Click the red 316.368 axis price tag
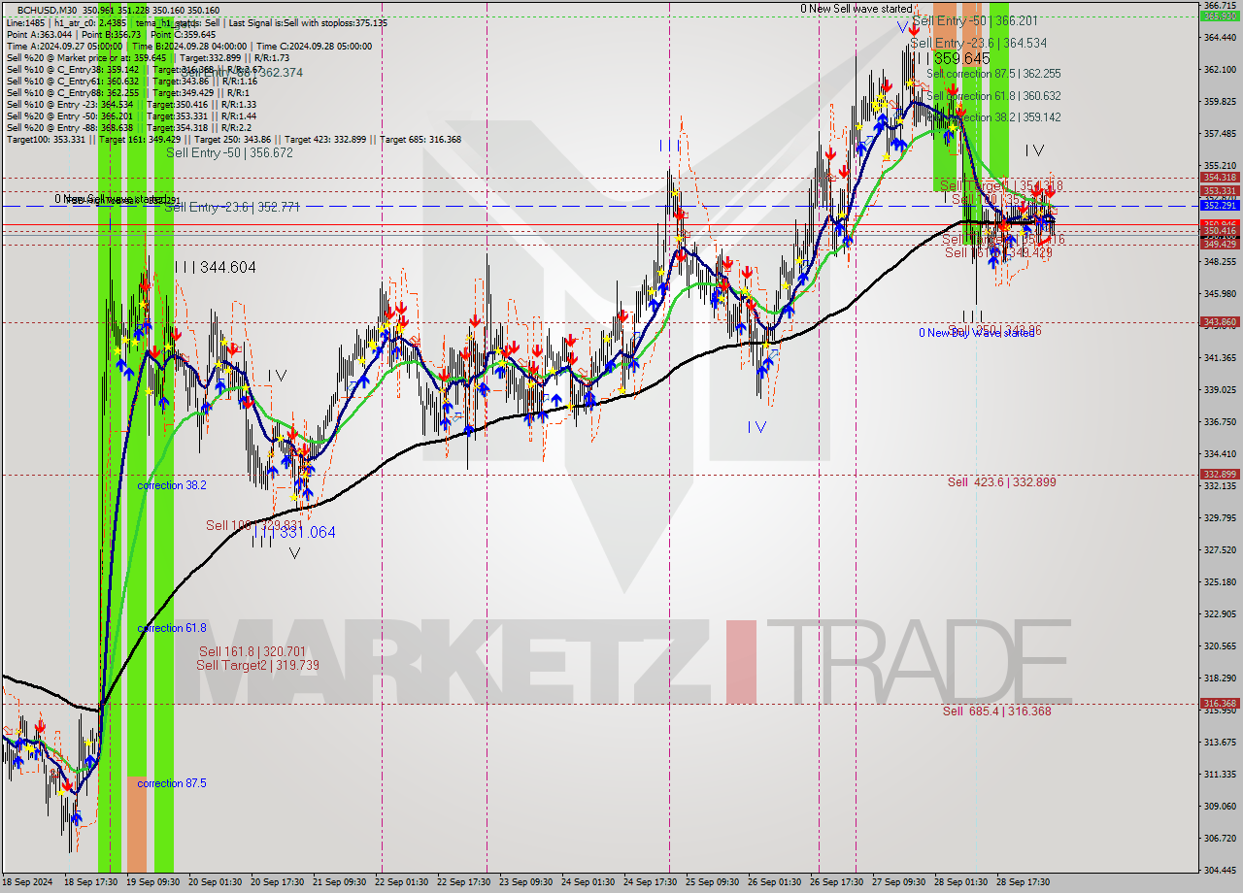 tap(1220, 704)
